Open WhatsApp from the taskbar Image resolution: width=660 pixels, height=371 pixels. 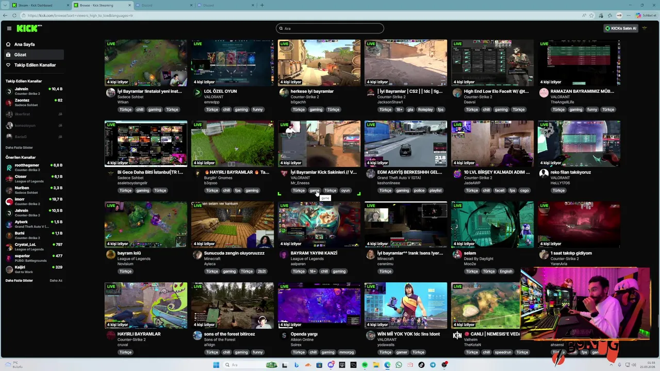(x=399, y=365)
